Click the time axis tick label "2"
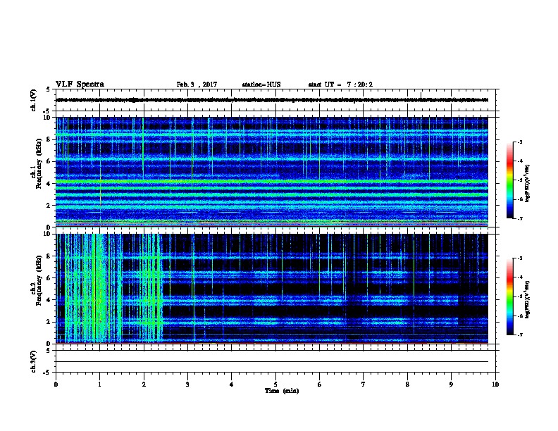The height and width of the screenshot is (431, 558). (144, 385)
